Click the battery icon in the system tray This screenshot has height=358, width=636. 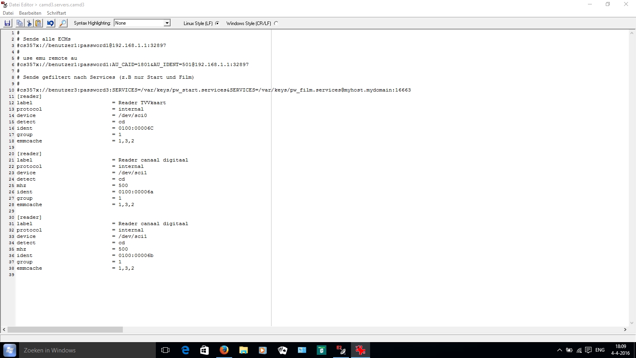[x=569, y=350]
